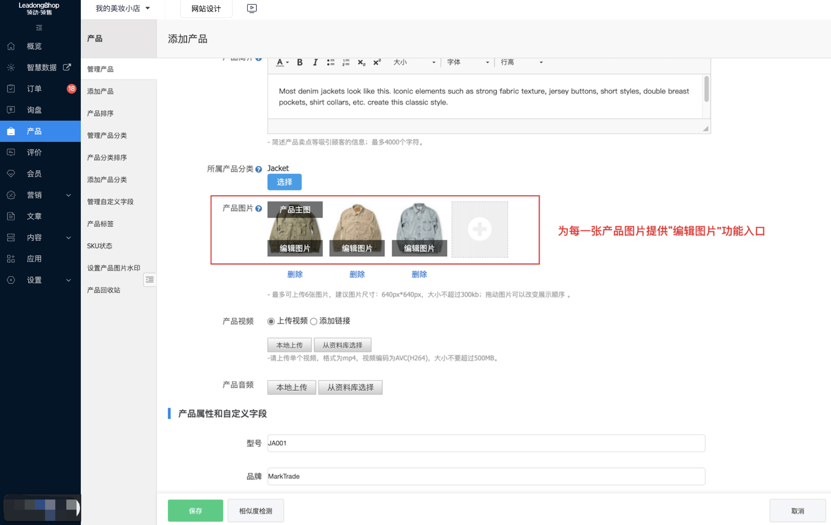Insert a bulleted list in the editor

(x=330, y=62)
